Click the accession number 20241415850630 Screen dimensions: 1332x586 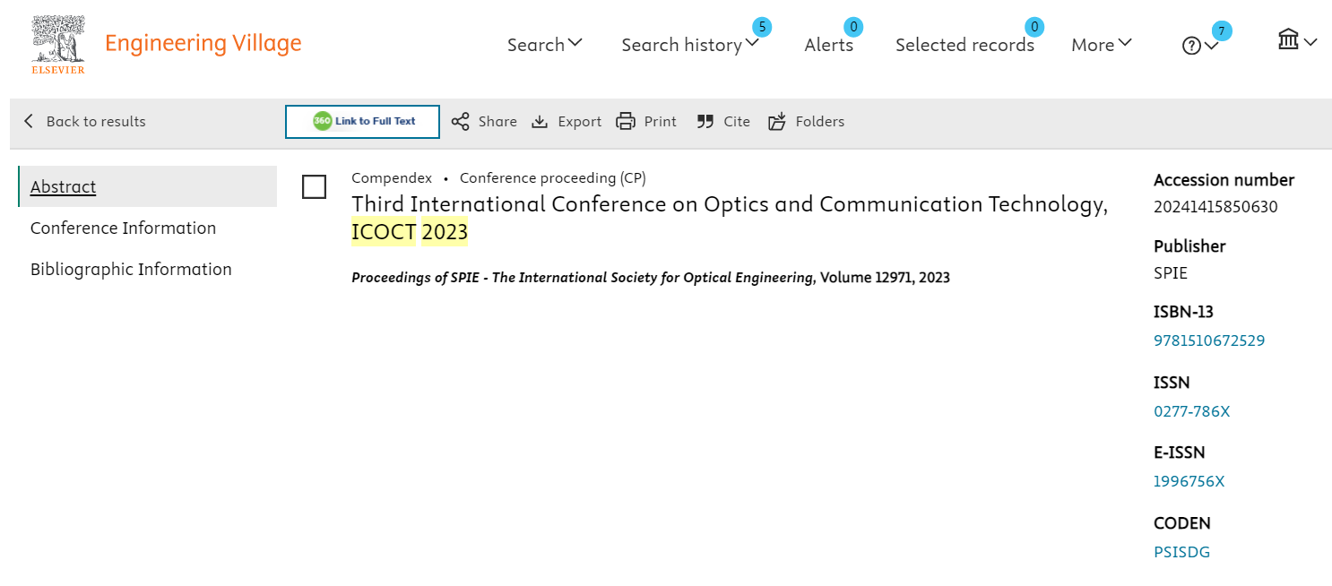point(1215,207)
